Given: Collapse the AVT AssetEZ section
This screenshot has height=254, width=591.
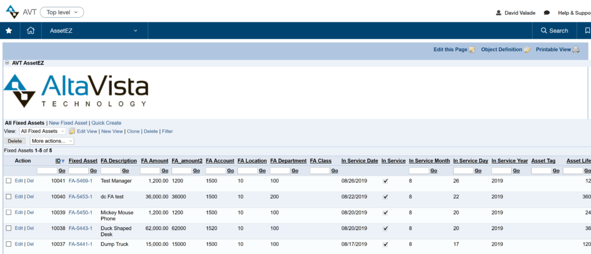Looking at the screenshot, I should [7, 63].
